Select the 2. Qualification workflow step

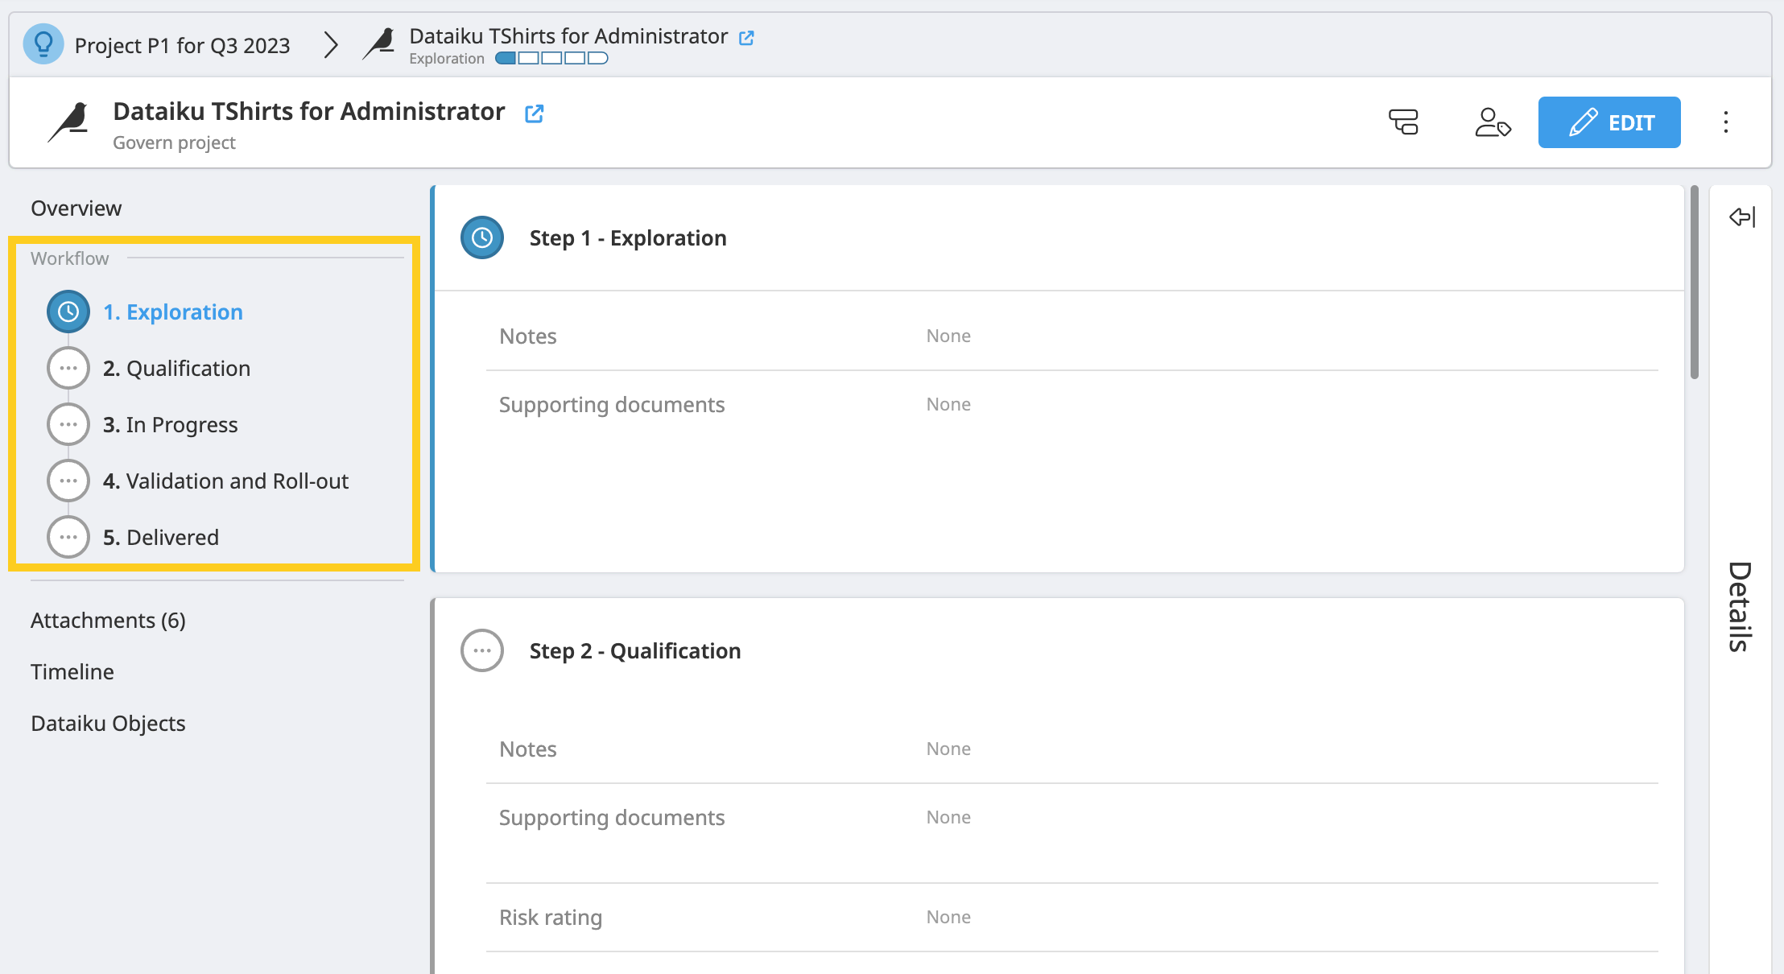point(176,369)
